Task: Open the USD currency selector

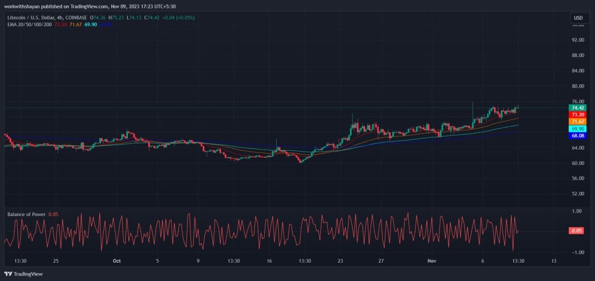Action: [x=578, y=18]
